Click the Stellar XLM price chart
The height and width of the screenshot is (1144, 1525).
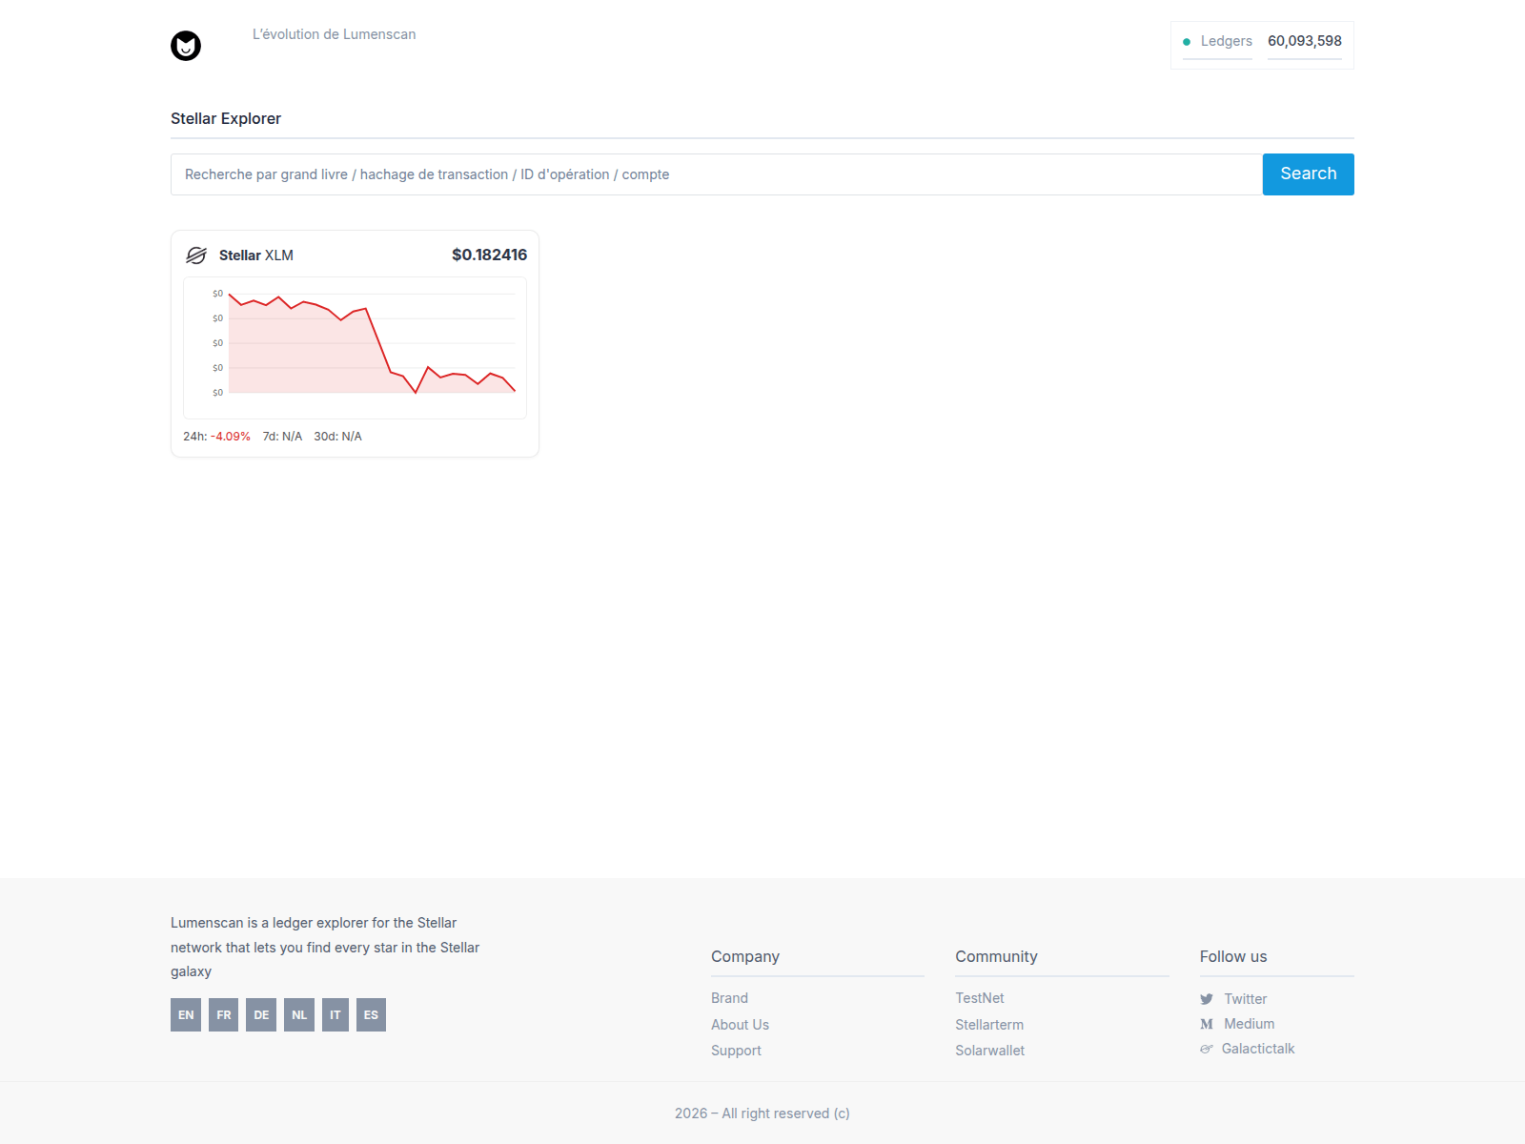[355, 348]
